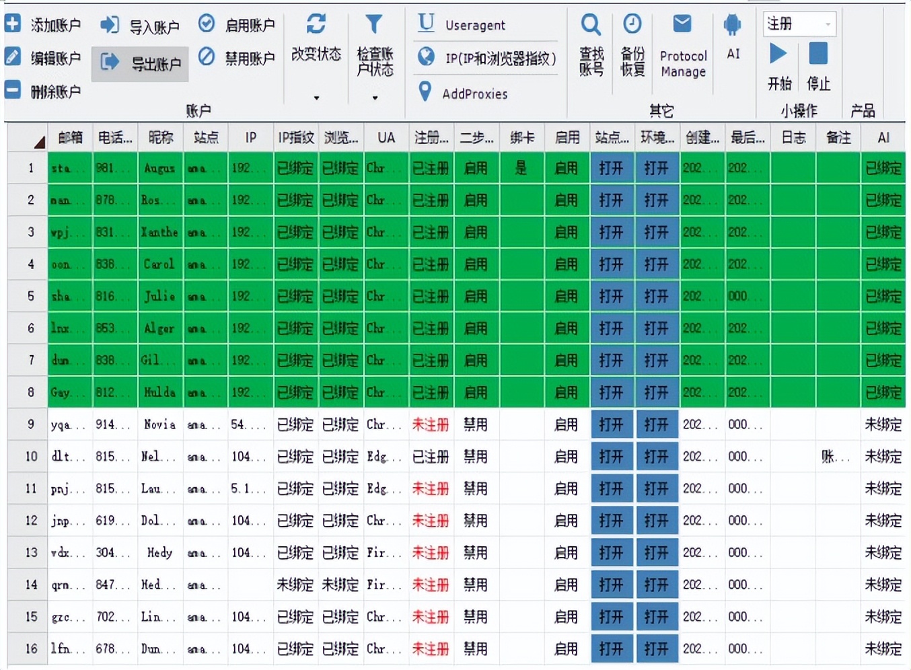
Task: Click the 添加账户 add account icon
Action: pos(13,24)
